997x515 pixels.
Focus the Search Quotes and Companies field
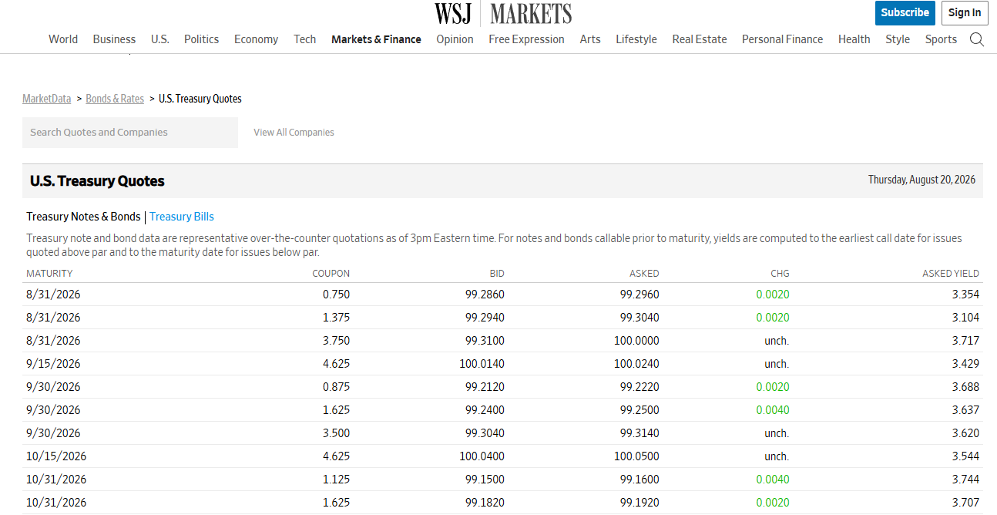[x=130, y=133]
